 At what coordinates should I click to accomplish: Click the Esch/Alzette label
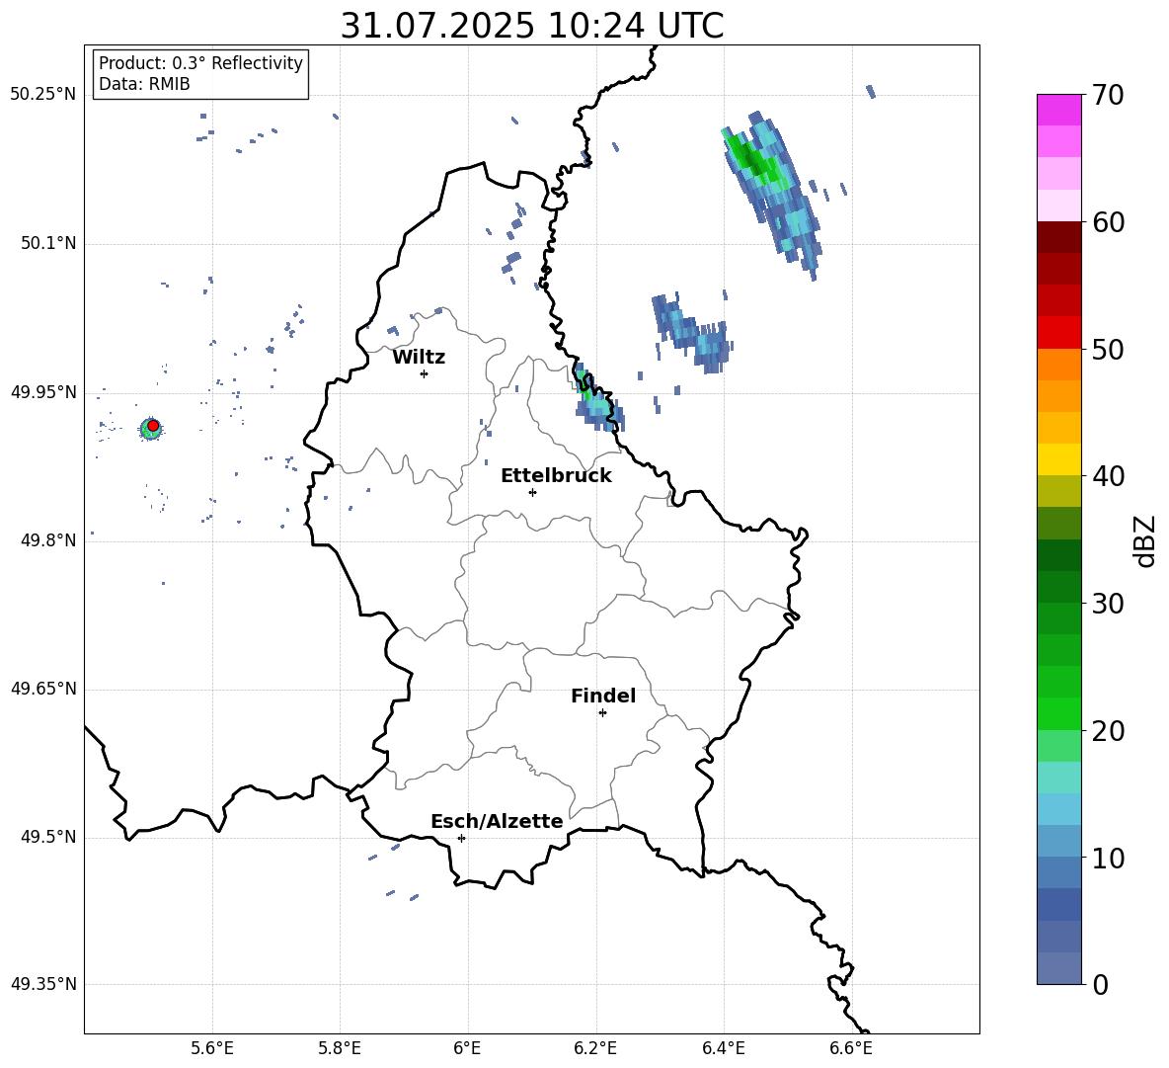pyautogui.click(x=497, y=821)
